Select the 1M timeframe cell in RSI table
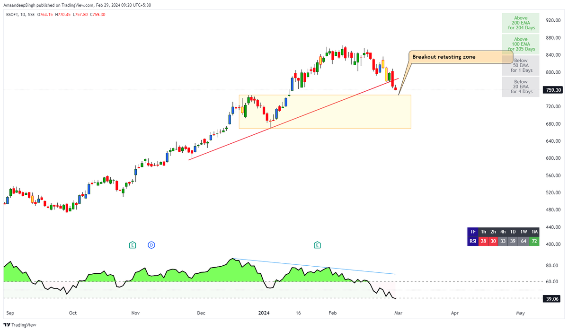The height and width of the screenshot is (331, 568). point(534,232)
